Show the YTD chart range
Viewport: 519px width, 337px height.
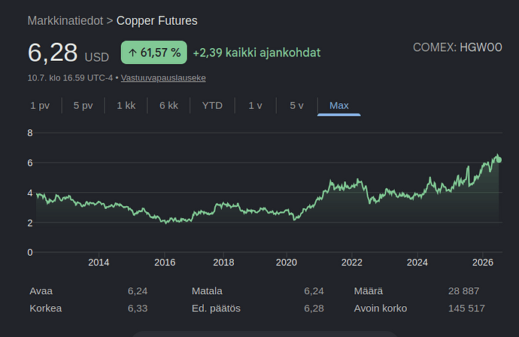[x=212, y=105]
